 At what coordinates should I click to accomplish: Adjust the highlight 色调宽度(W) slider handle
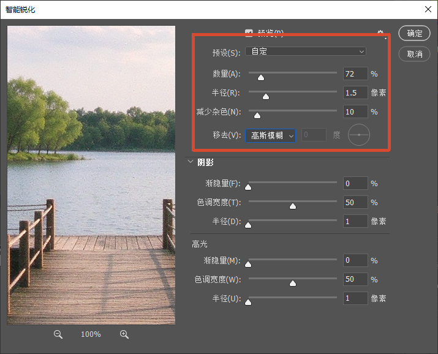[293, 284]
